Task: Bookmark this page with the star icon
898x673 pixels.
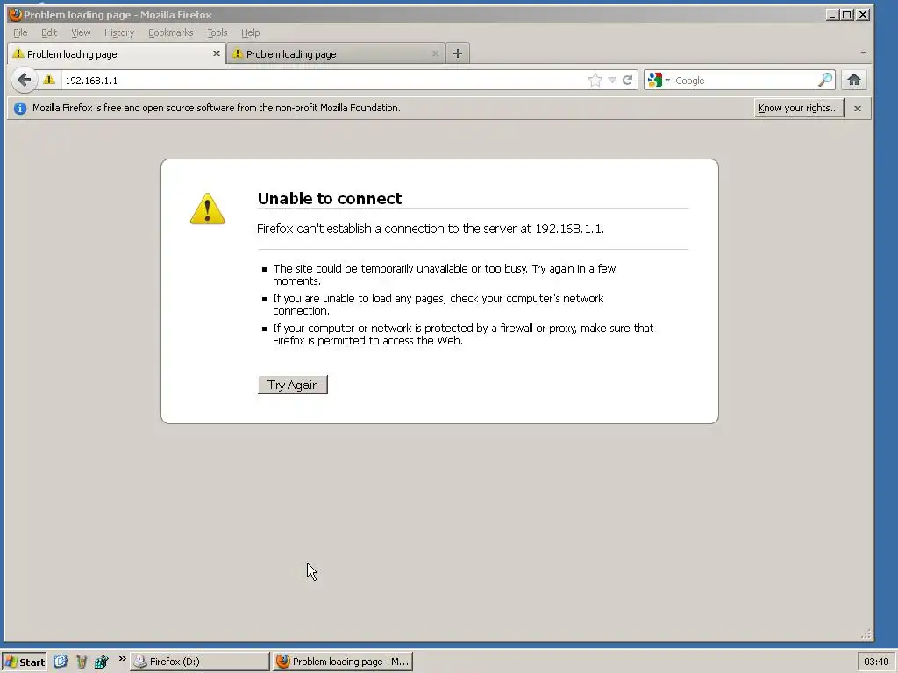Action: pyautogui.click(x=595, y=80)
